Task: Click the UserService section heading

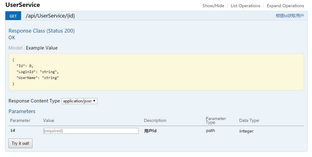Action: (23, 5)
